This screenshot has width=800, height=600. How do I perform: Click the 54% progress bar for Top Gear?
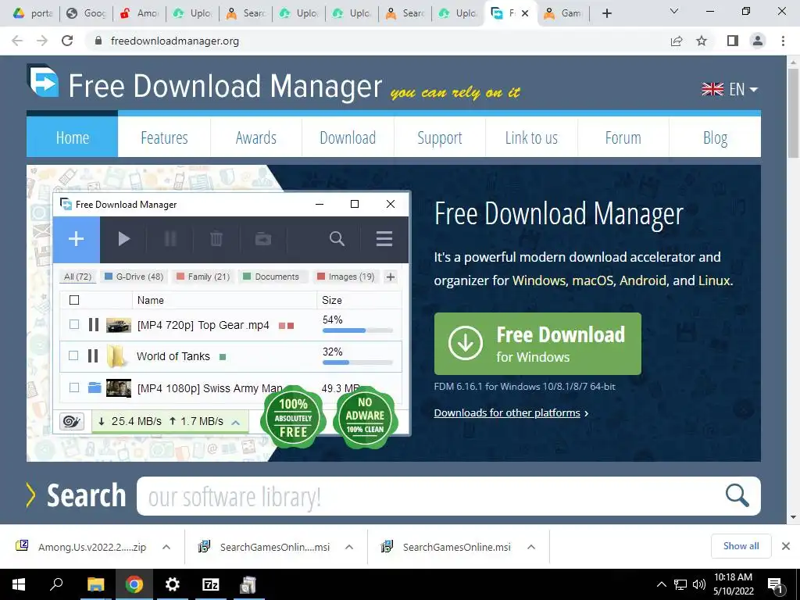point(358,330)
